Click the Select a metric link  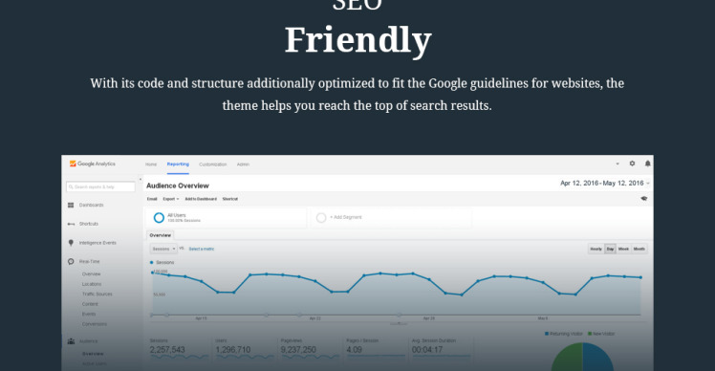[201, 249]
